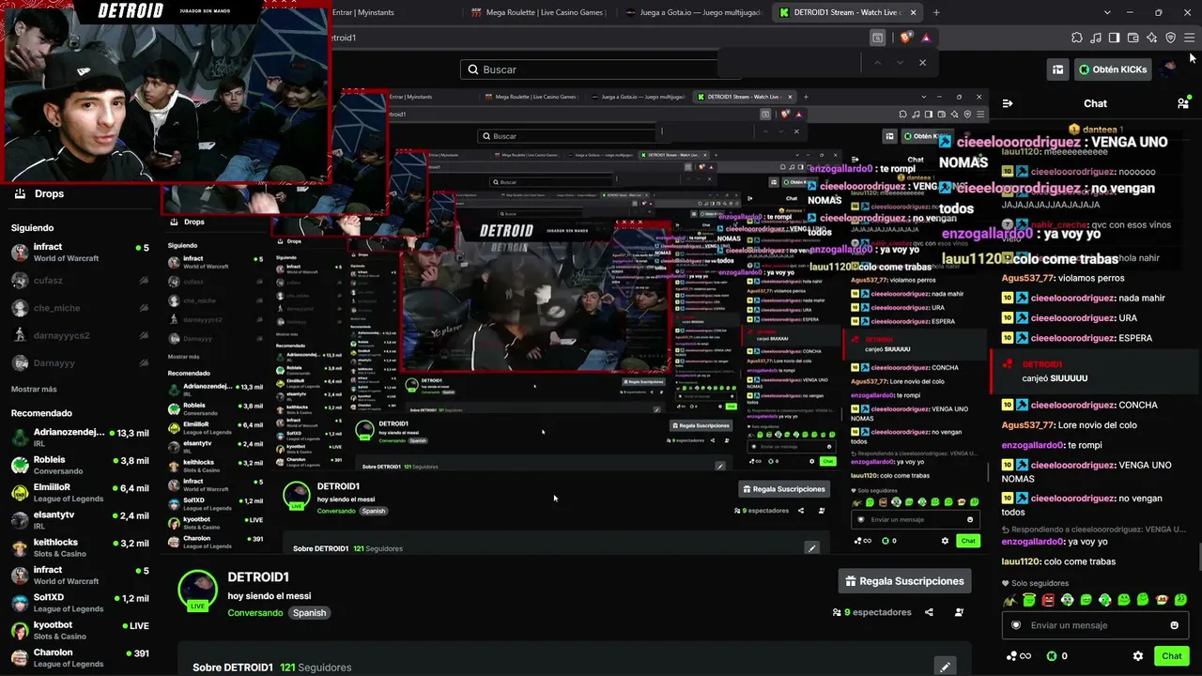Show the chat users list icon

tap(1183, 103)
